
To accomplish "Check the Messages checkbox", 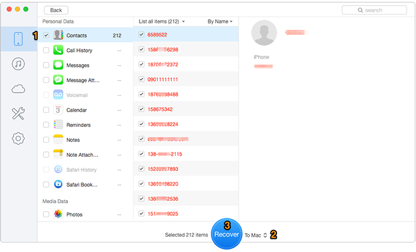I will coord(46,65).
